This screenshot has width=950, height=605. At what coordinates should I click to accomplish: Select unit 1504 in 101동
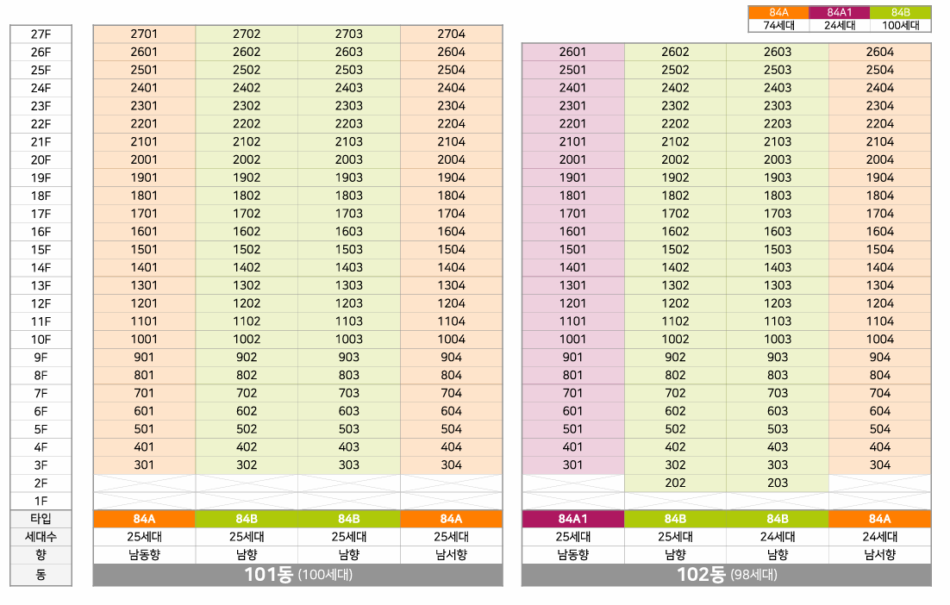coord(452,250)
